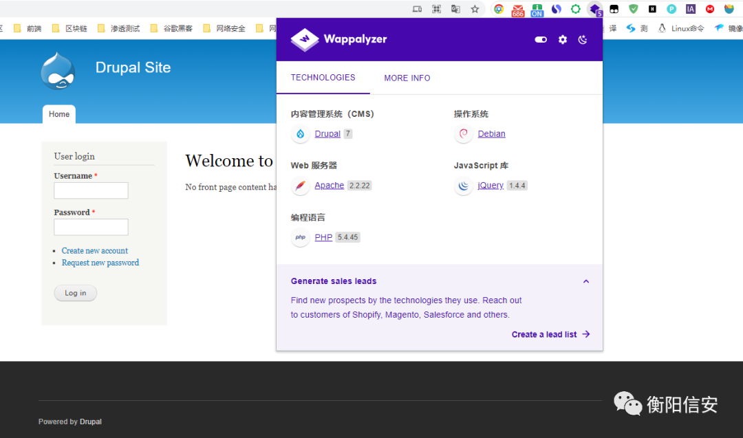Focus the Password input field
Screen dimensions: 743x438
click(x=91, y=227)
